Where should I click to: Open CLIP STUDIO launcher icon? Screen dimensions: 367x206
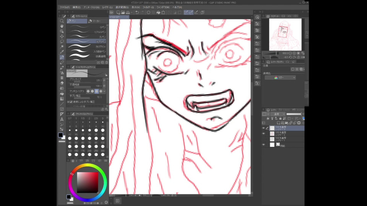click(x=112, y=12)
